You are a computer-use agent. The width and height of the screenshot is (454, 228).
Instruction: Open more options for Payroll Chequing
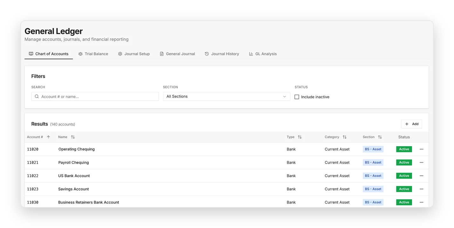422,162
